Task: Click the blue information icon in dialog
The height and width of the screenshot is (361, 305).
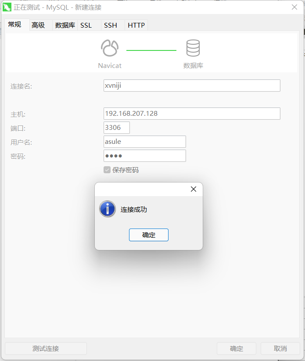Action: pyautogui.click(x=108, y=209)
